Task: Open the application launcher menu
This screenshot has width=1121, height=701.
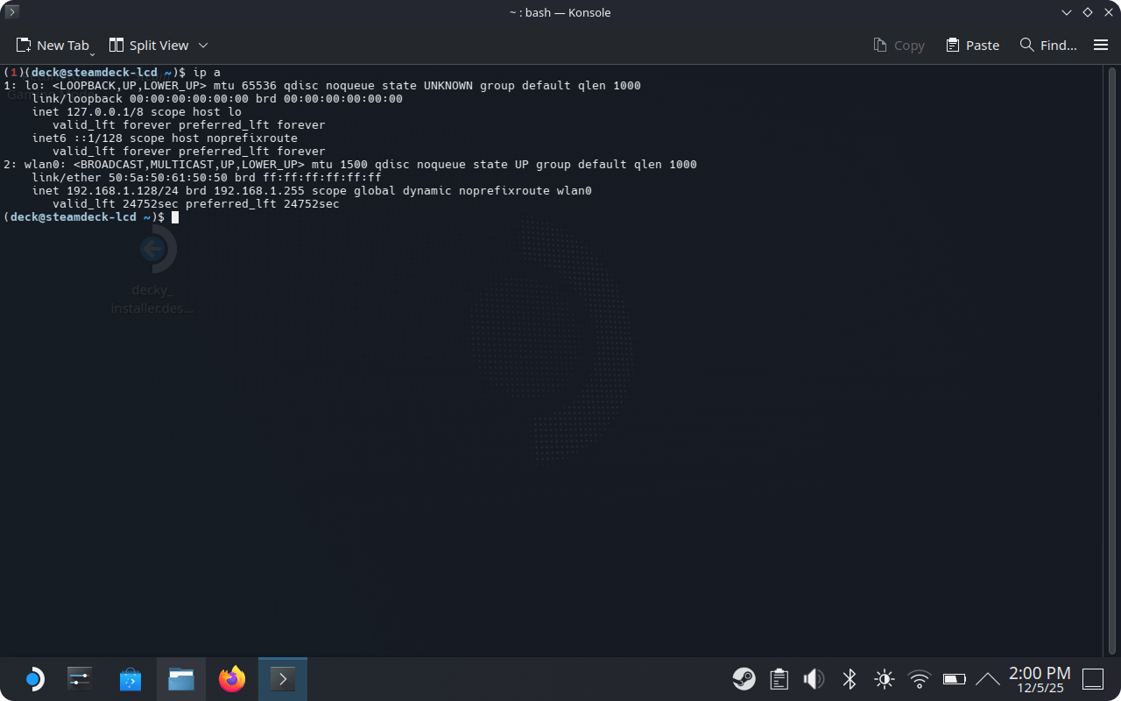Action: [32, 679]
